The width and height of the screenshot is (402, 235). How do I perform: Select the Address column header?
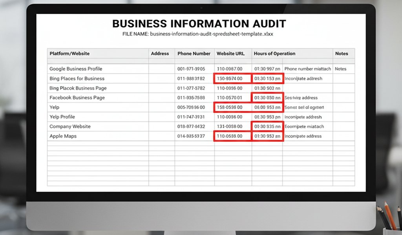[x=162, y=53]
